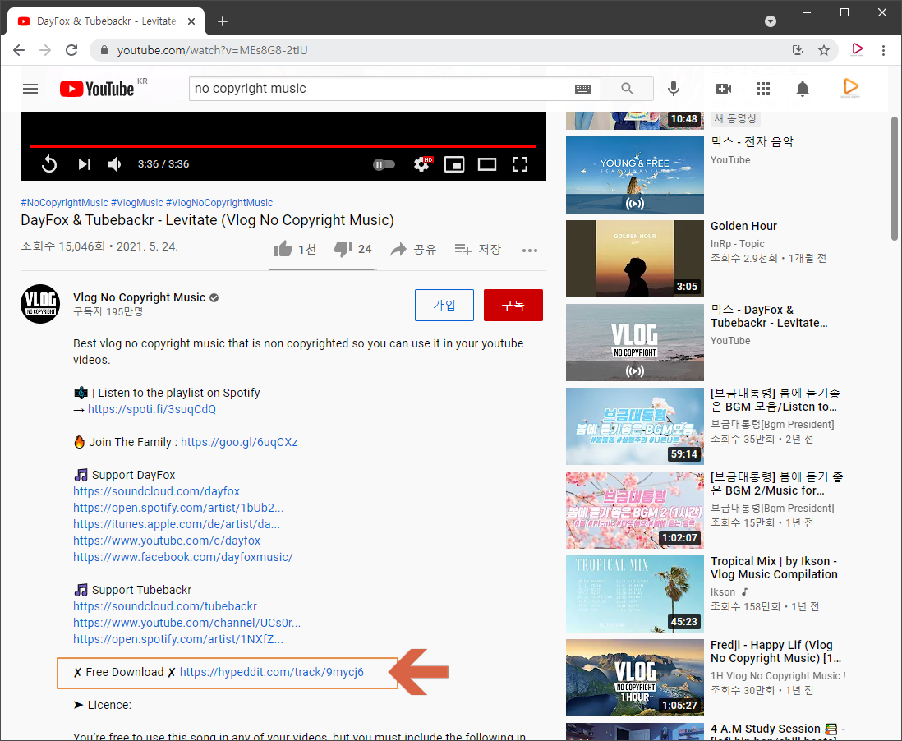Switch to theater mode
This screenshot has height=741, width=902.
pyautogui.click(x=486, y=164)
